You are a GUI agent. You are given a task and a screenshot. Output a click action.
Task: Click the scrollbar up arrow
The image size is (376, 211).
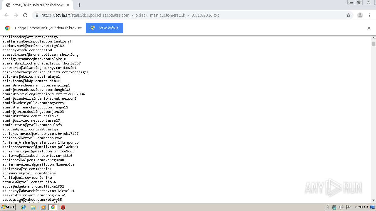[374, 38]
